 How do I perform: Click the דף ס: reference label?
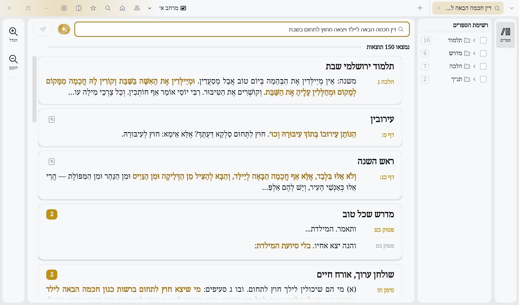pyautogui.click(x=388, y=135)
